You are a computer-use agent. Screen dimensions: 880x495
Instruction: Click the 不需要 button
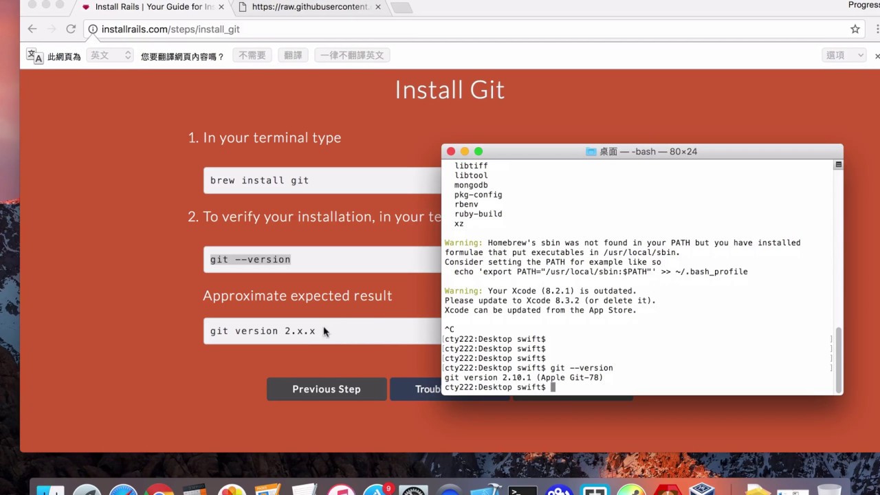pyautogui.click(x=252, y=56)
